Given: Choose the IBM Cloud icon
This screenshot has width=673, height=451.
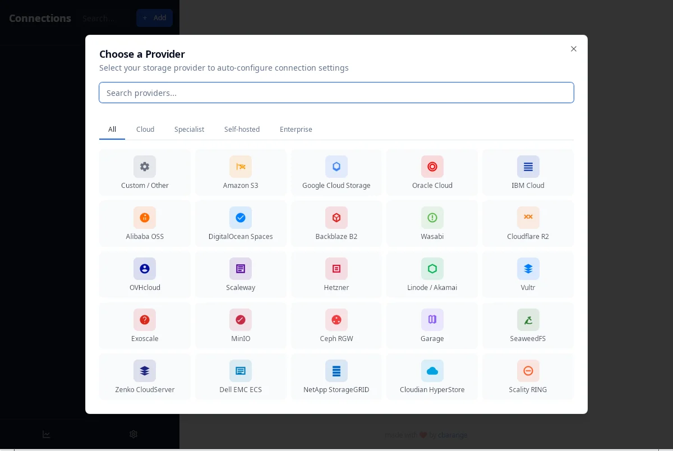Looking at the screenshot, I should 528,167.
